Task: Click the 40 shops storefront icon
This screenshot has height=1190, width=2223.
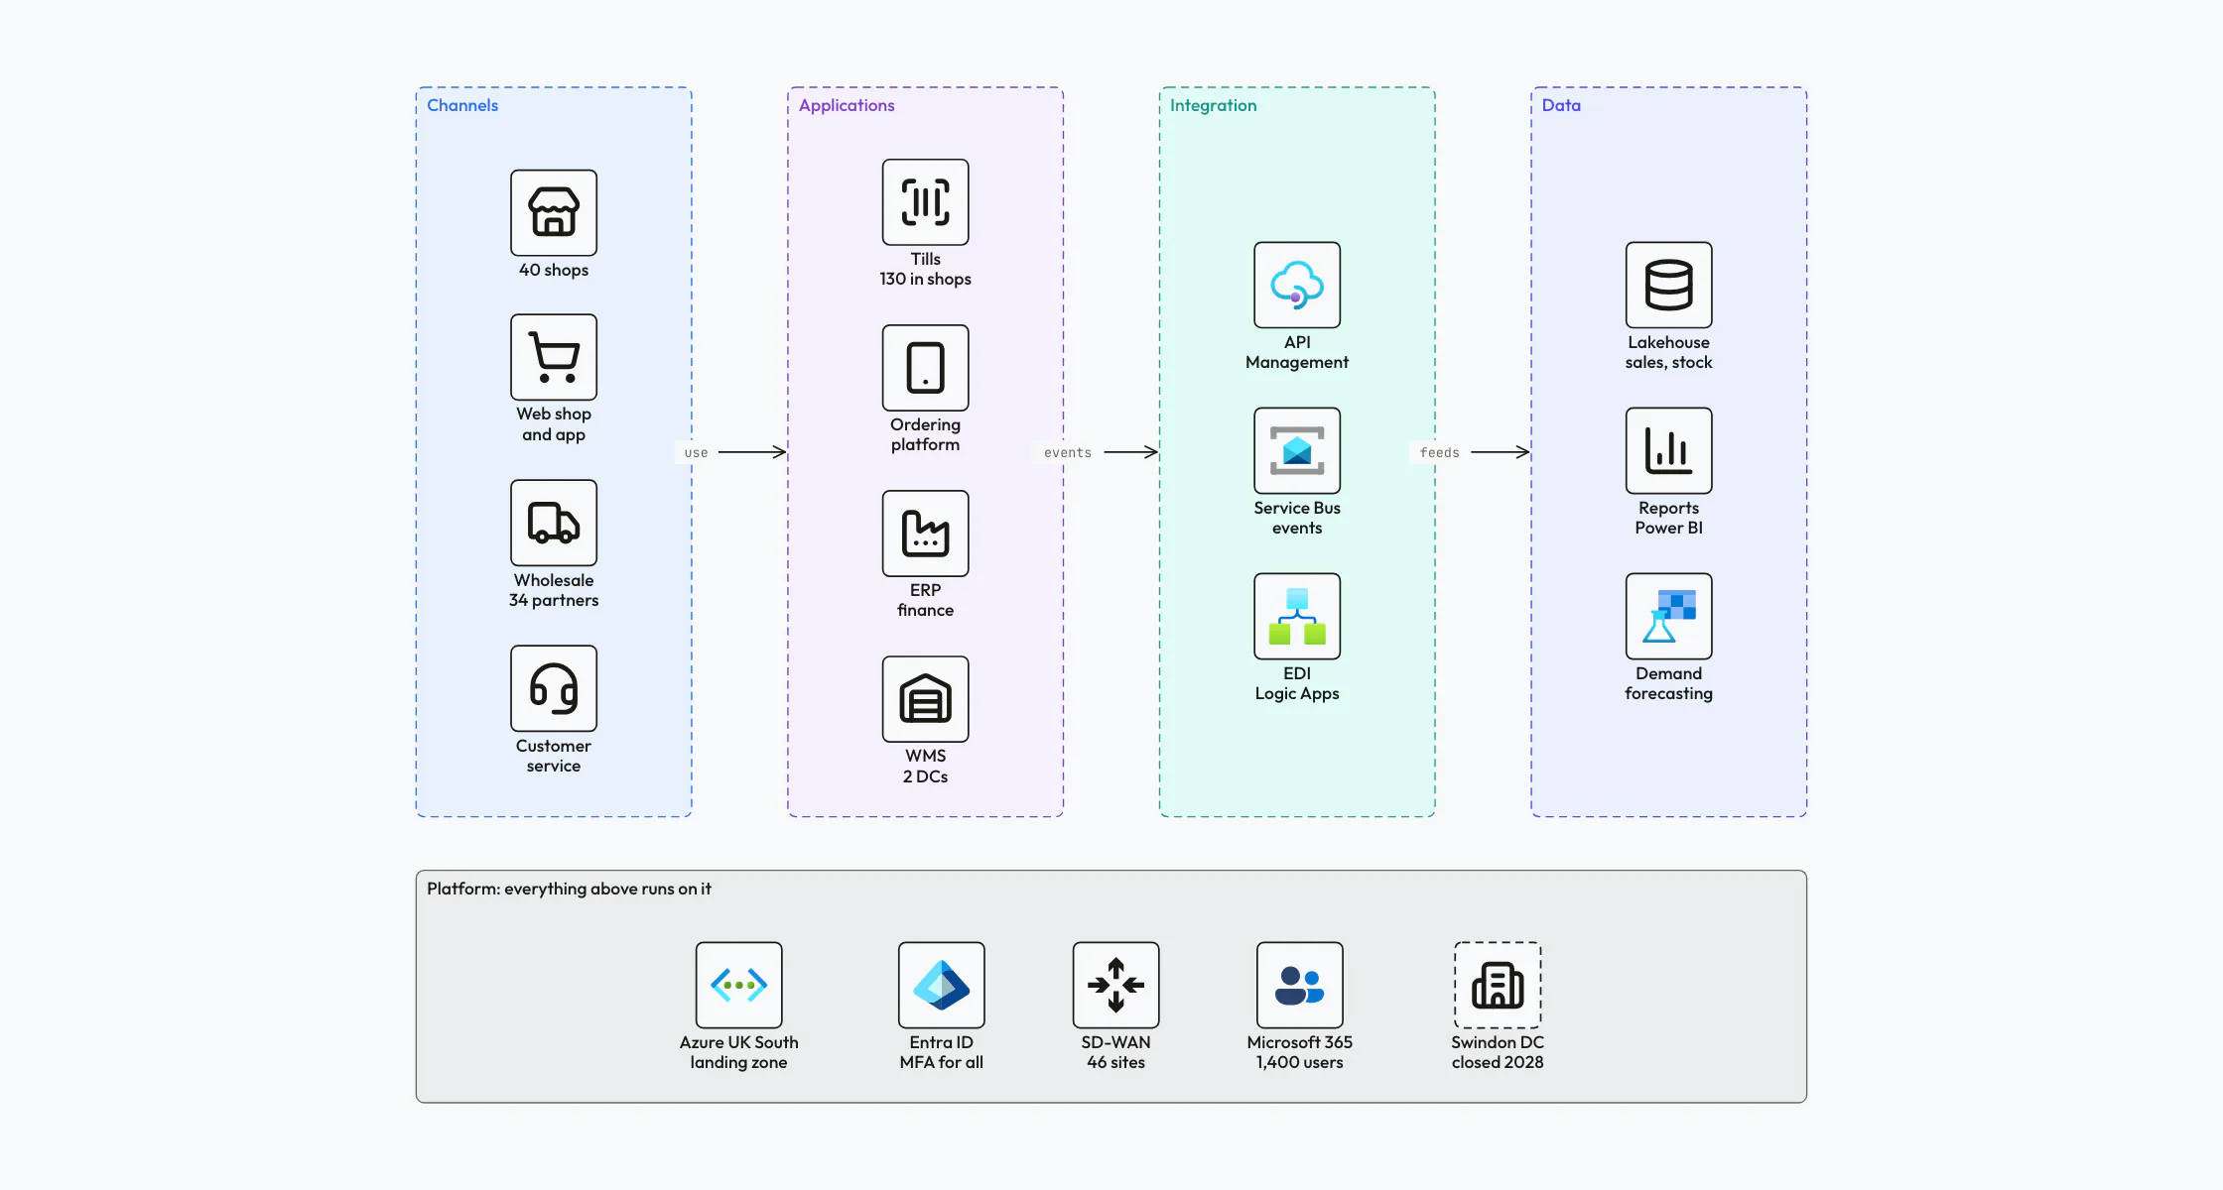Action: tap(554, 212)
